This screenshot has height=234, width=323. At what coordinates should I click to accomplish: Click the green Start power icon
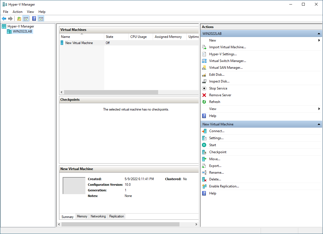point(204,145)
